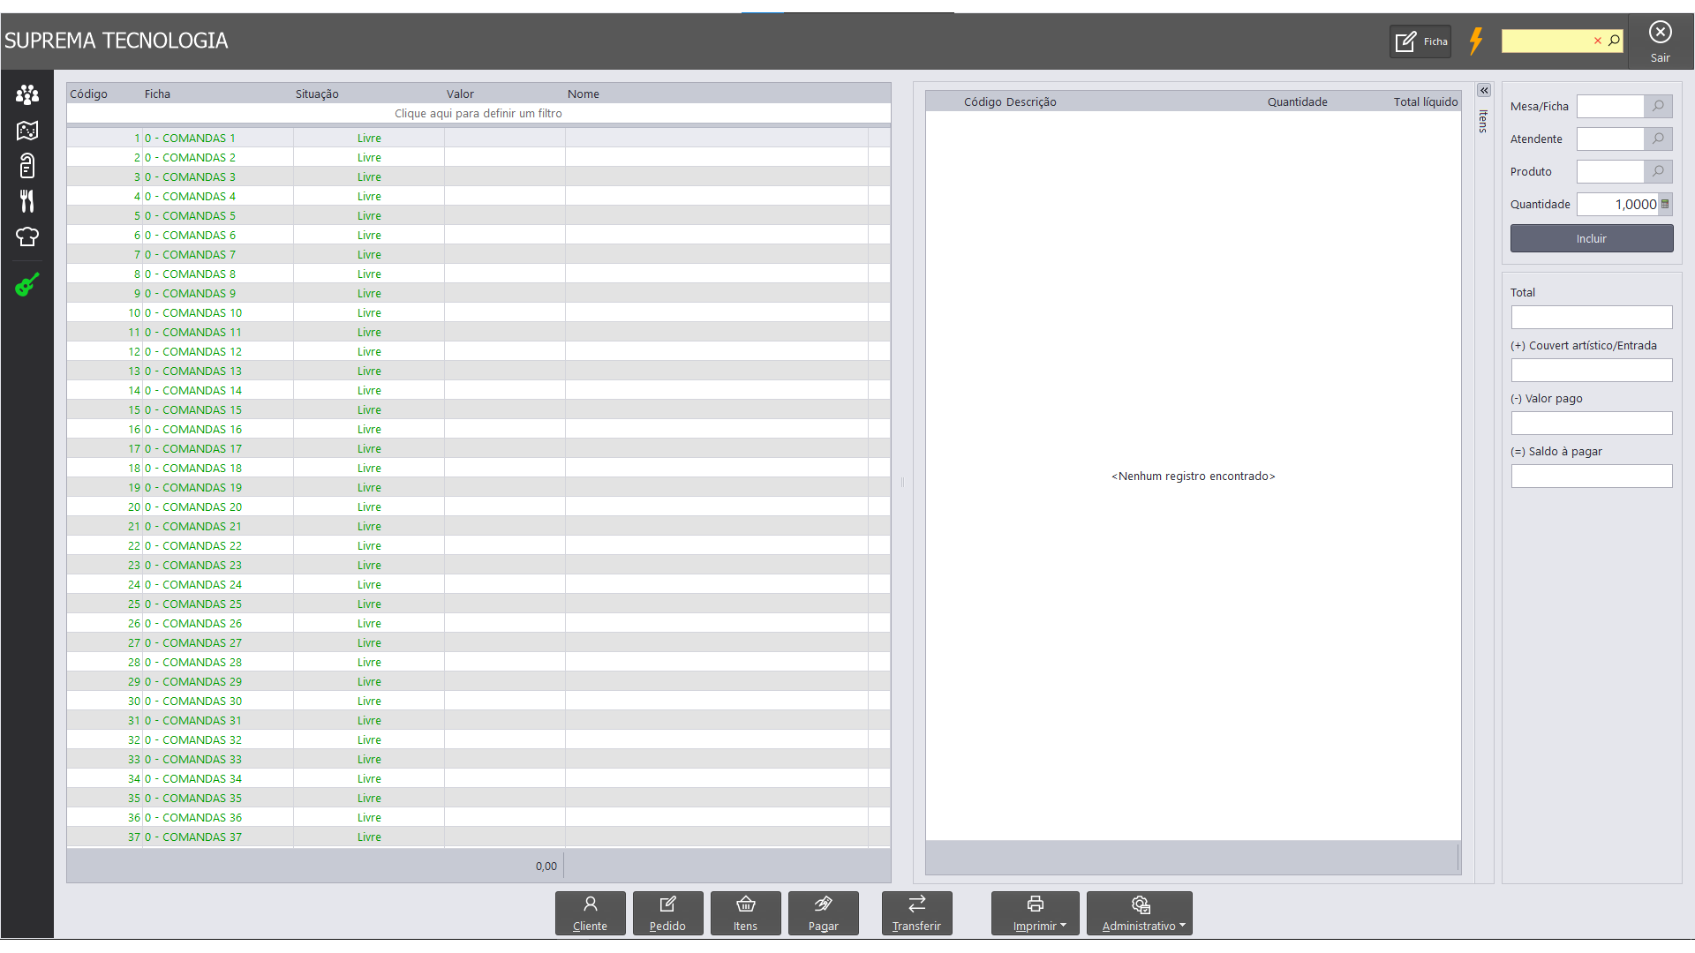Viewport: 1695px width, 953px height.
Task: Open Mesa/Ficha lookup magnifier
Action: coord(1659,106)
